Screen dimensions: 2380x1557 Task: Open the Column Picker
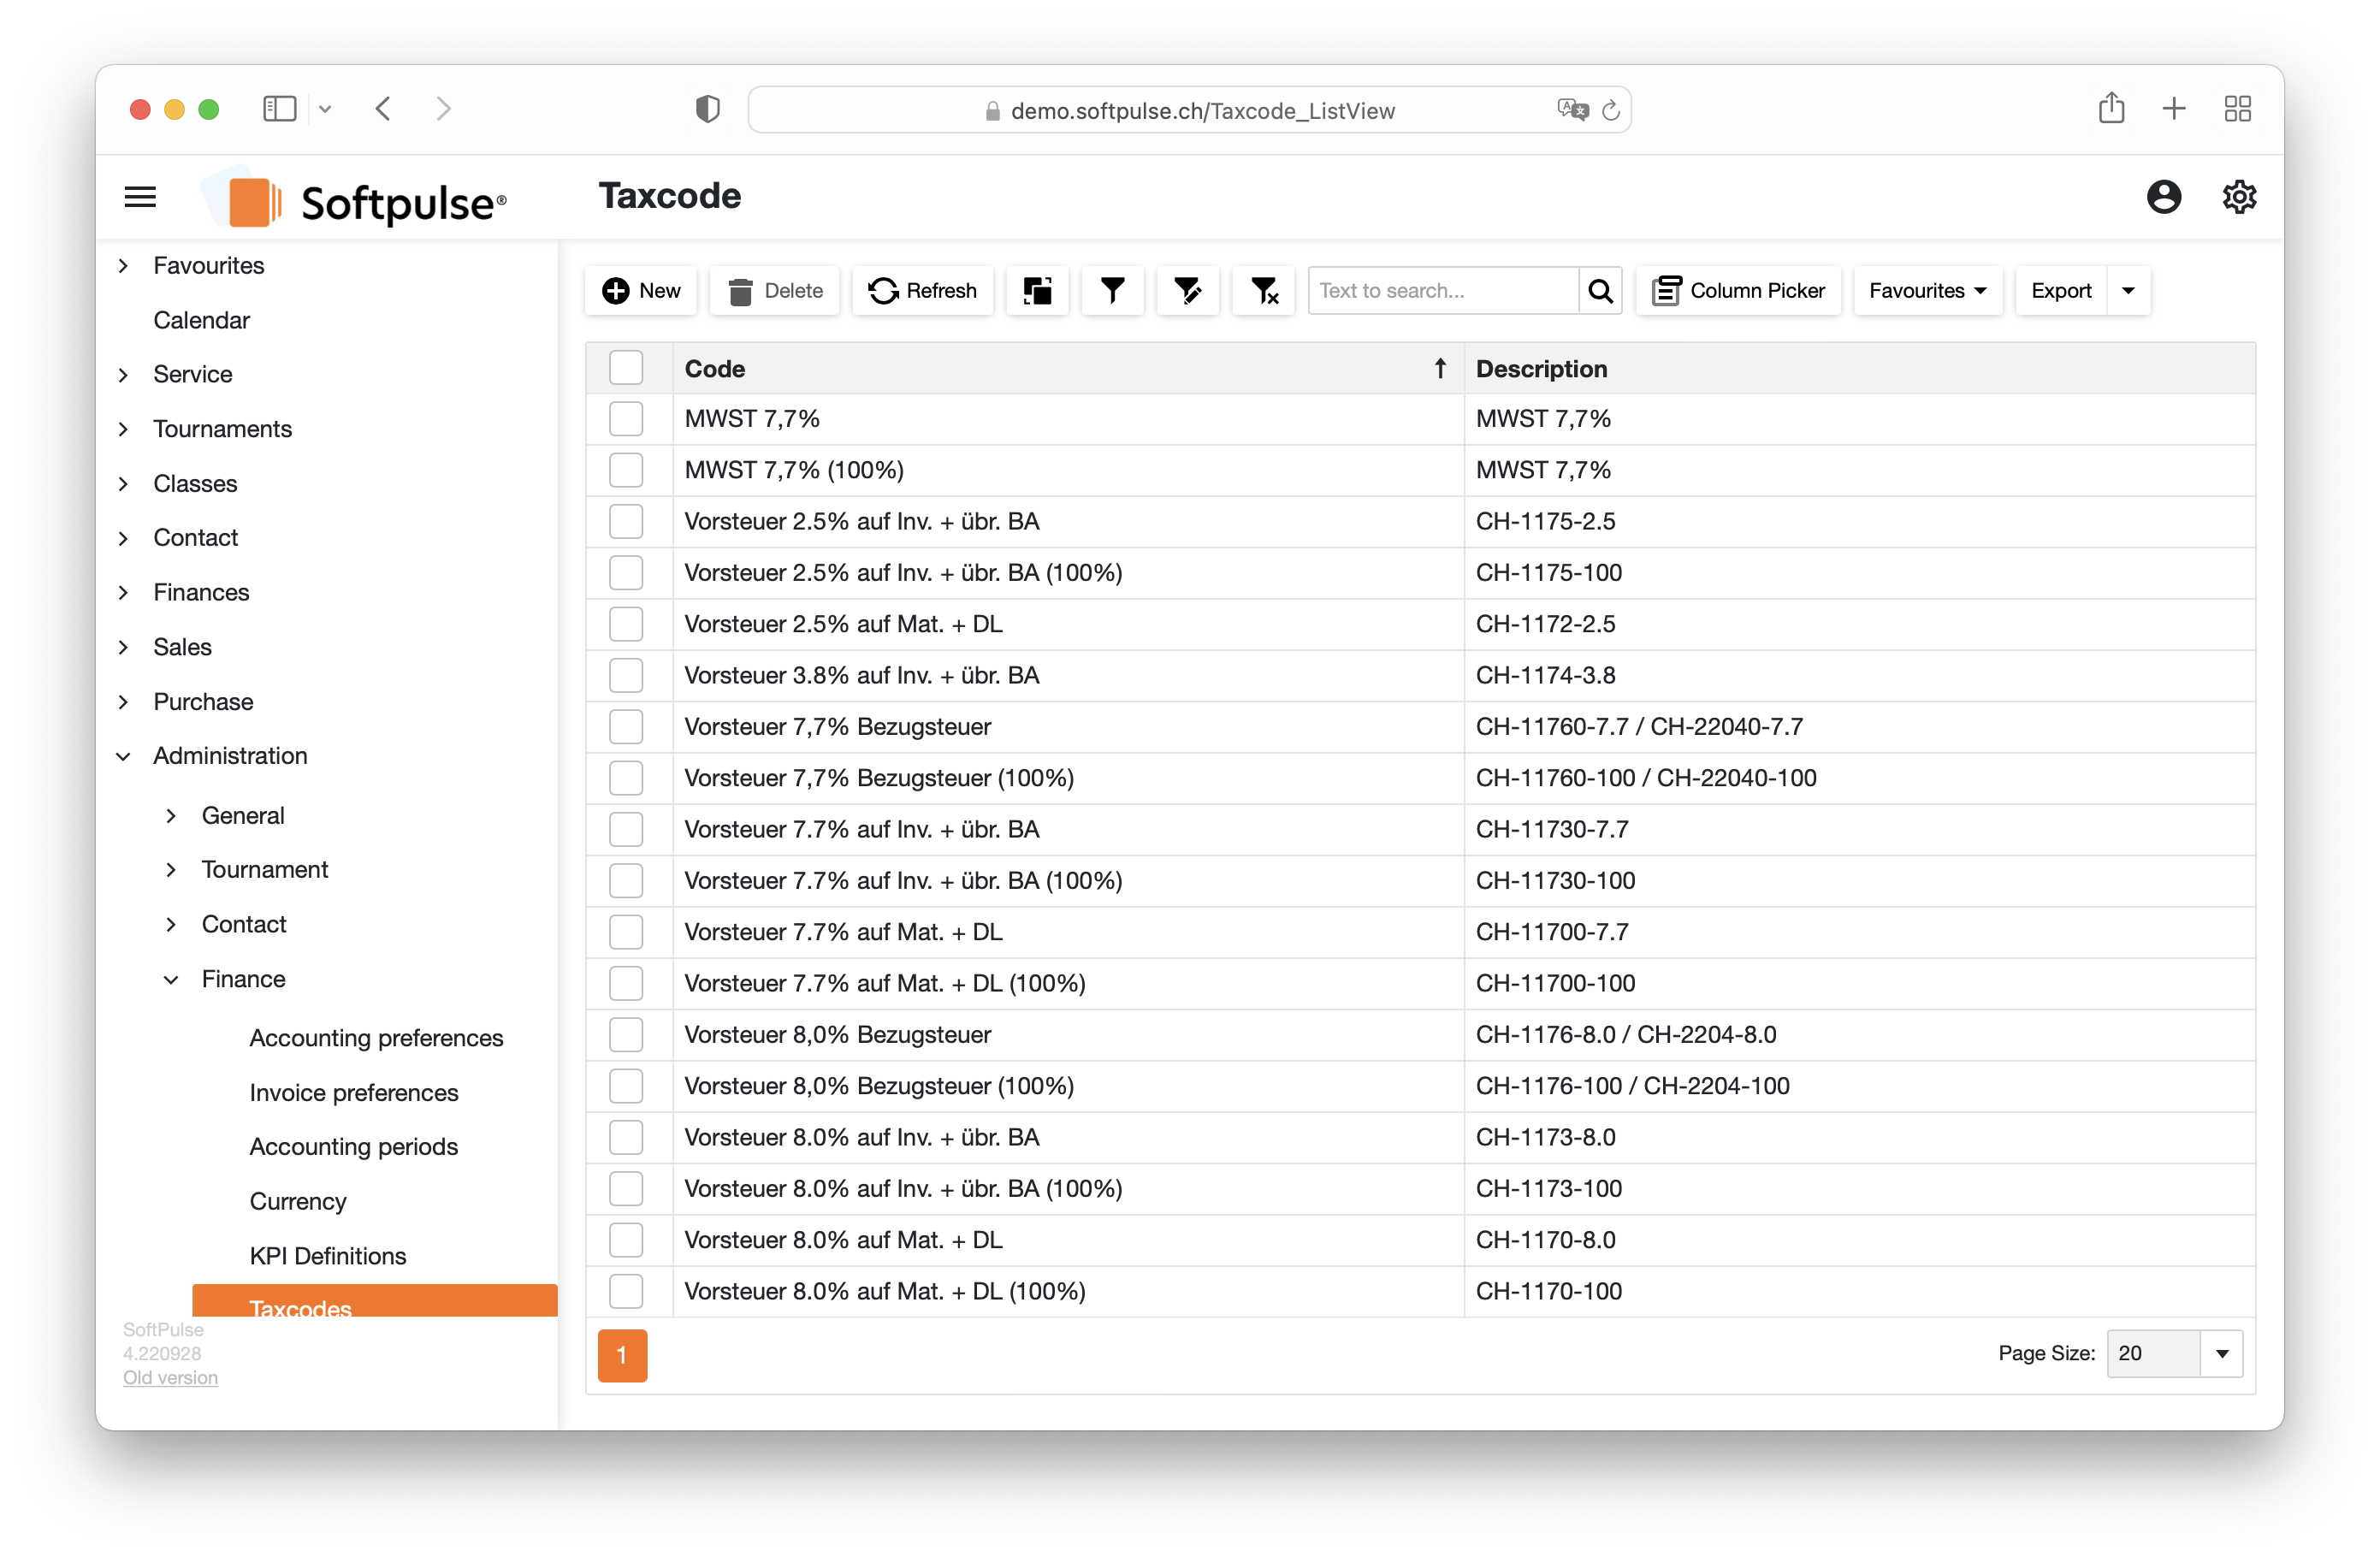click(x=1738, y=290)
